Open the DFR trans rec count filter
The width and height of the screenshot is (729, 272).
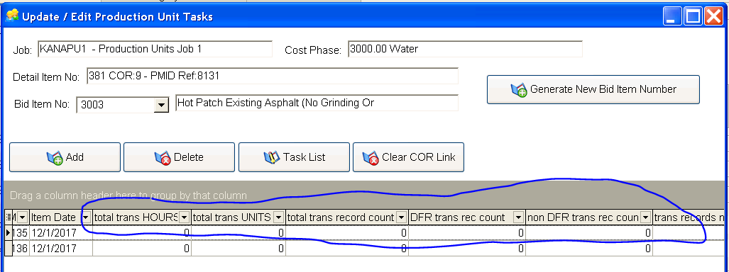tap(519, 217)
